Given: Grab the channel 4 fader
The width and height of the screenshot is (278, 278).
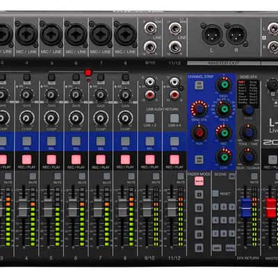Looking at the screenshot, I should (24, 208).
